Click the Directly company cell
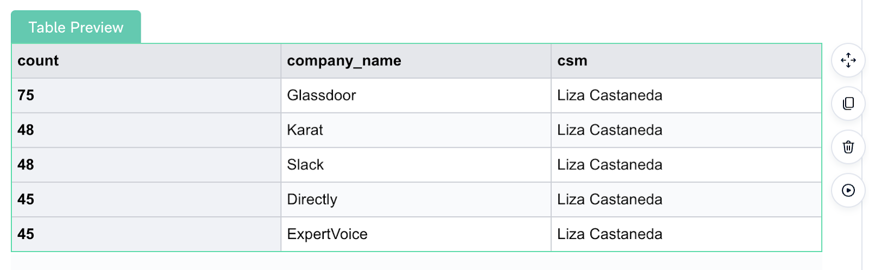Viewport: 869px width, 270px height. point(416,200)
